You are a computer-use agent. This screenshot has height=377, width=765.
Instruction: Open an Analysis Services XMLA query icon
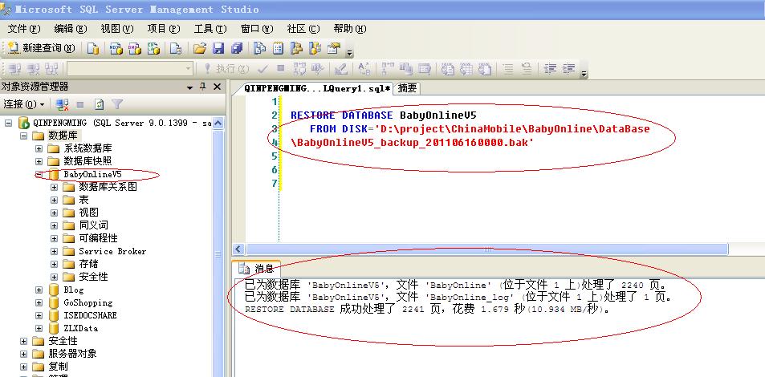pyautogui.click(x=153, y=48)
